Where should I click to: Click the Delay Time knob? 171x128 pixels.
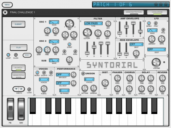click(x=142, y=78)
